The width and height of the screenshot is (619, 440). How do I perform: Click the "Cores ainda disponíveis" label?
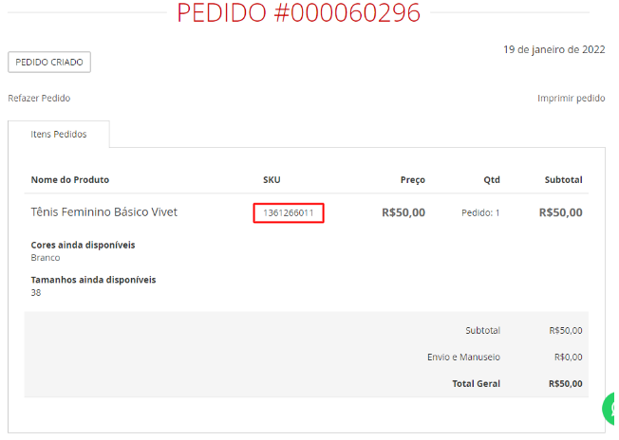click(x=83, y=245)
